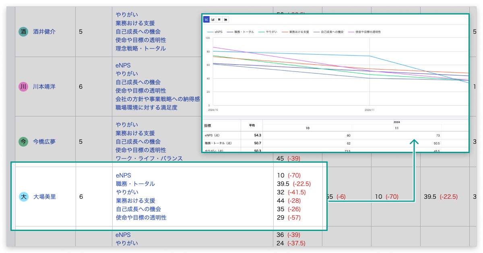
Task: Toggle the eNPS series in chart legend
Action: tap(215, 32)
